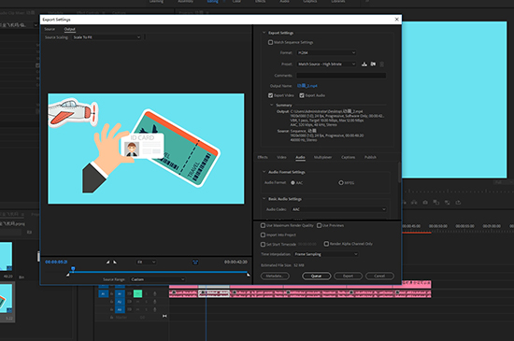514x341 pixels.
Task: Toggle the lock on the Master track
Action: [x=111, y=318]
